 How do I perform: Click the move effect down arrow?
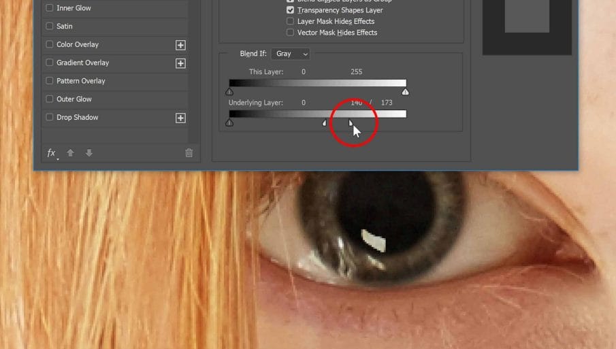88,153
